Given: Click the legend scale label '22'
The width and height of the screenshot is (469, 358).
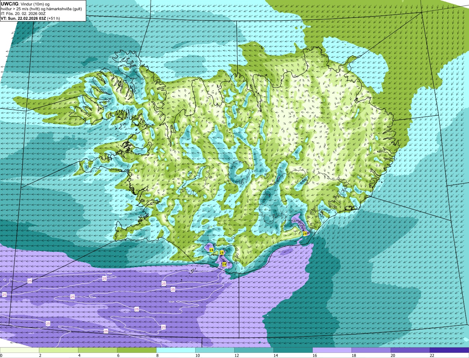Looking at the screenshot, I should (x=432, y=355).
